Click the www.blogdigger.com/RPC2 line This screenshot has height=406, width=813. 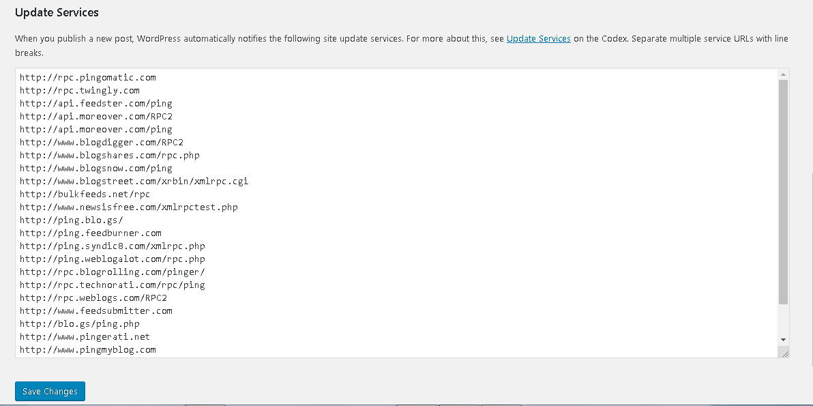[x=101, y=142]
